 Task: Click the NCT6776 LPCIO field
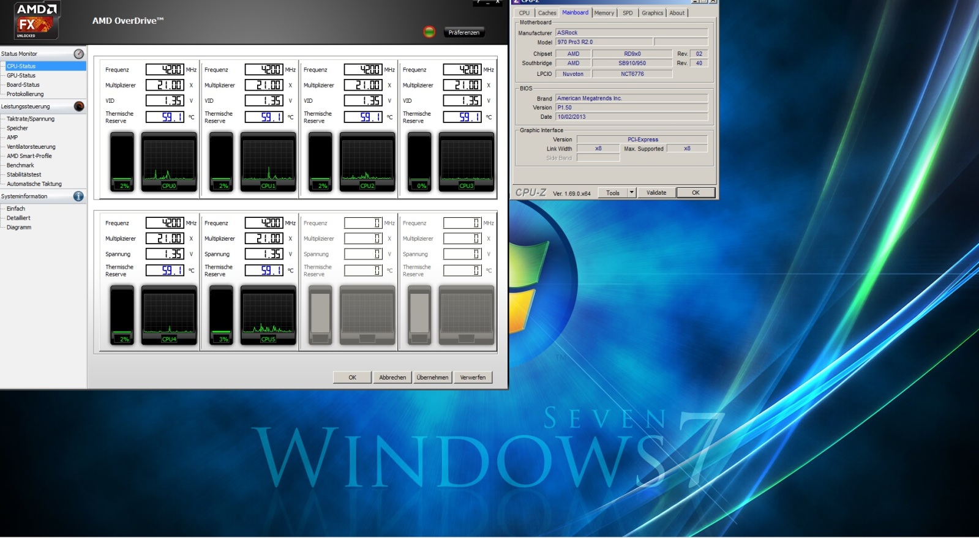(x=632, y=74)
